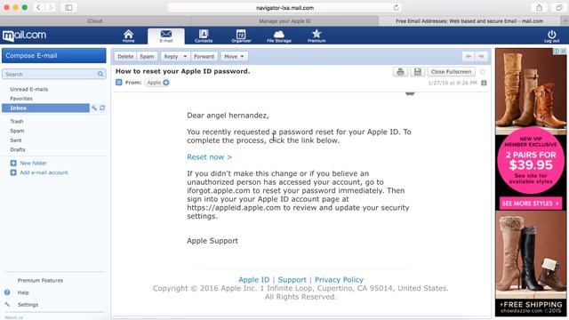Open Settings in the sidebar
569x320 pixels.
point(28,304)
